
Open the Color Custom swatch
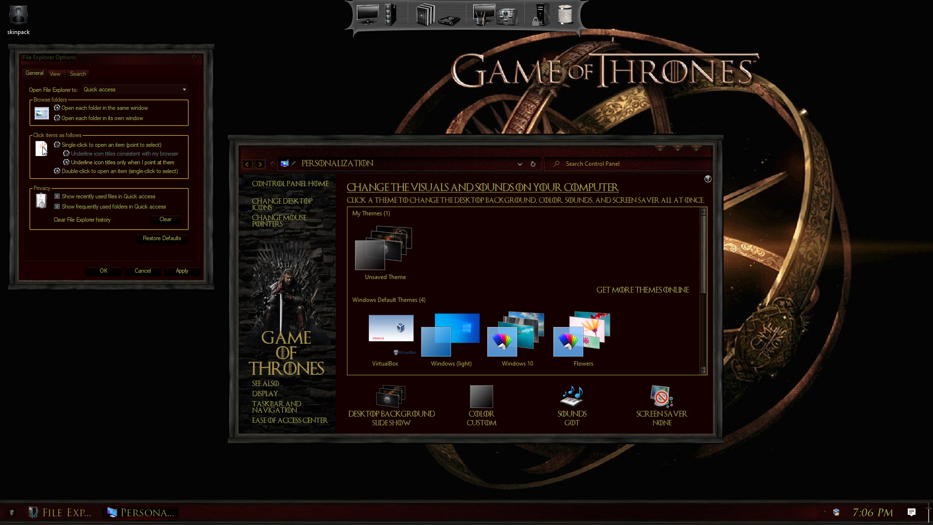(481, 397)
